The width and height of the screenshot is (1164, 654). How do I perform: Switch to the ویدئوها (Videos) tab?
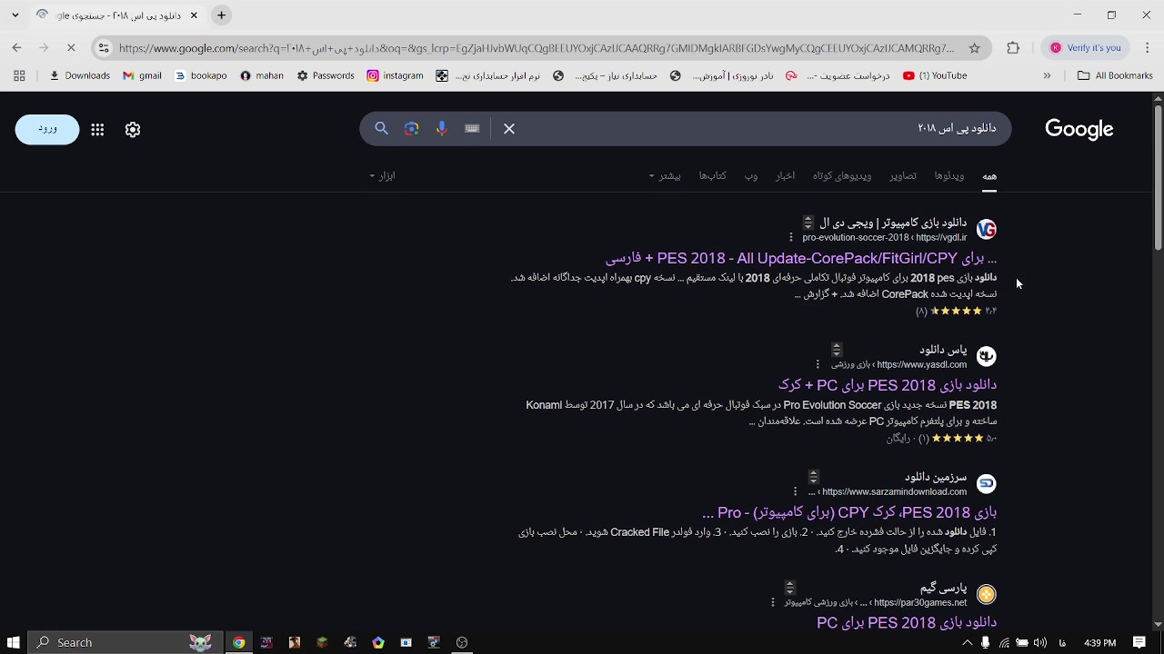tap(949, 176)
